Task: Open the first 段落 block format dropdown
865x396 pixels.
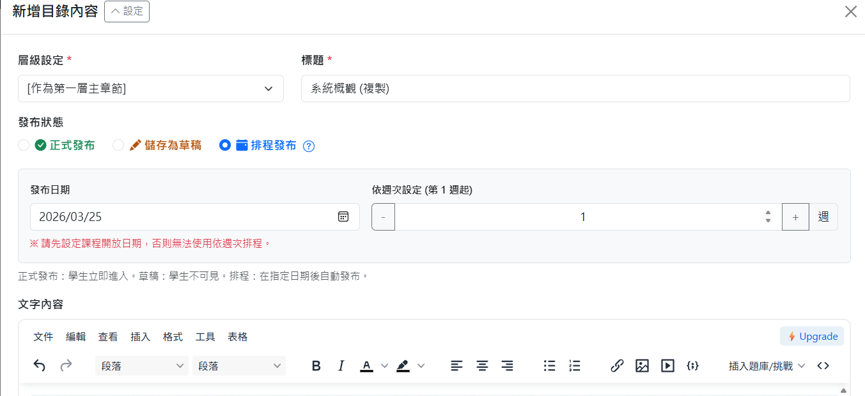Action: (x=141, y=366)
